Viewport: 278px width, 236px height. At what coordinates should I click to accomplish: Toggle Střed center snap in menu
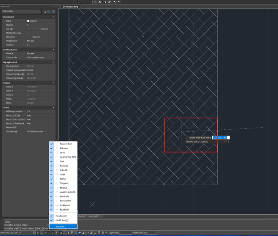(x=63, y=153)
